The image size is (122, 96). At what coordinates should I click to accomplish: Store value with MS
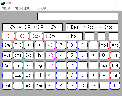pyautogui.click(x=50, y=65)
